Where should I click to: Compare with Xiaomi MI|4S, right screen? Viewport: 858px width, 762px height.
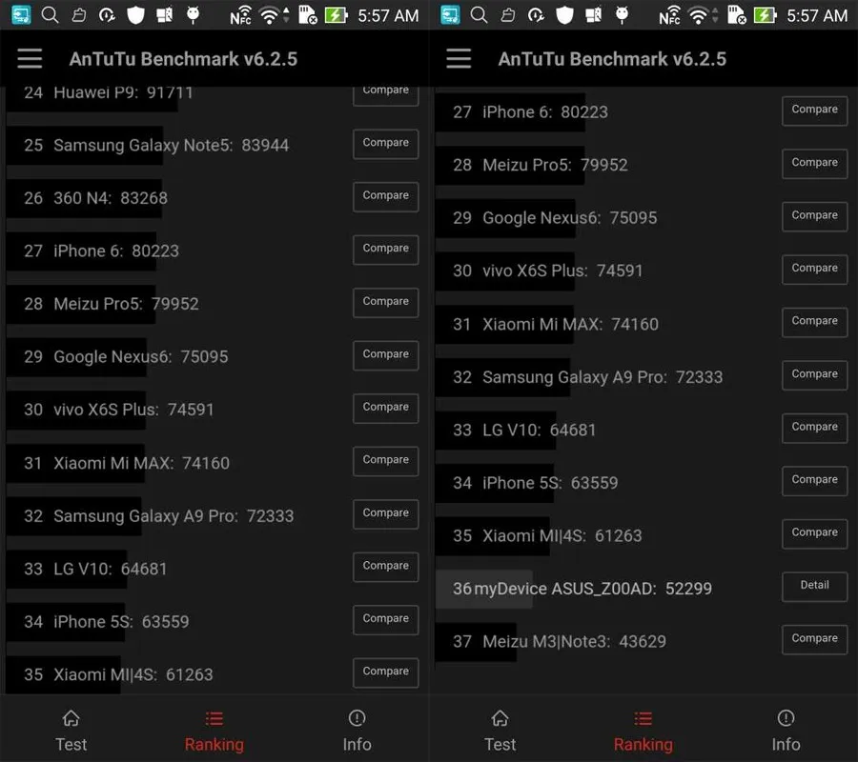pos(815,533)
